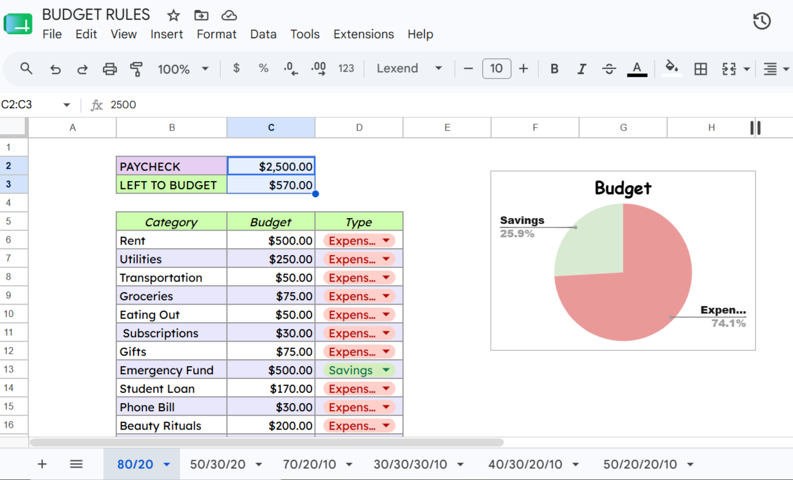Add a new sheet with plus button
The image size is (793, 480).
pos(42,464)
